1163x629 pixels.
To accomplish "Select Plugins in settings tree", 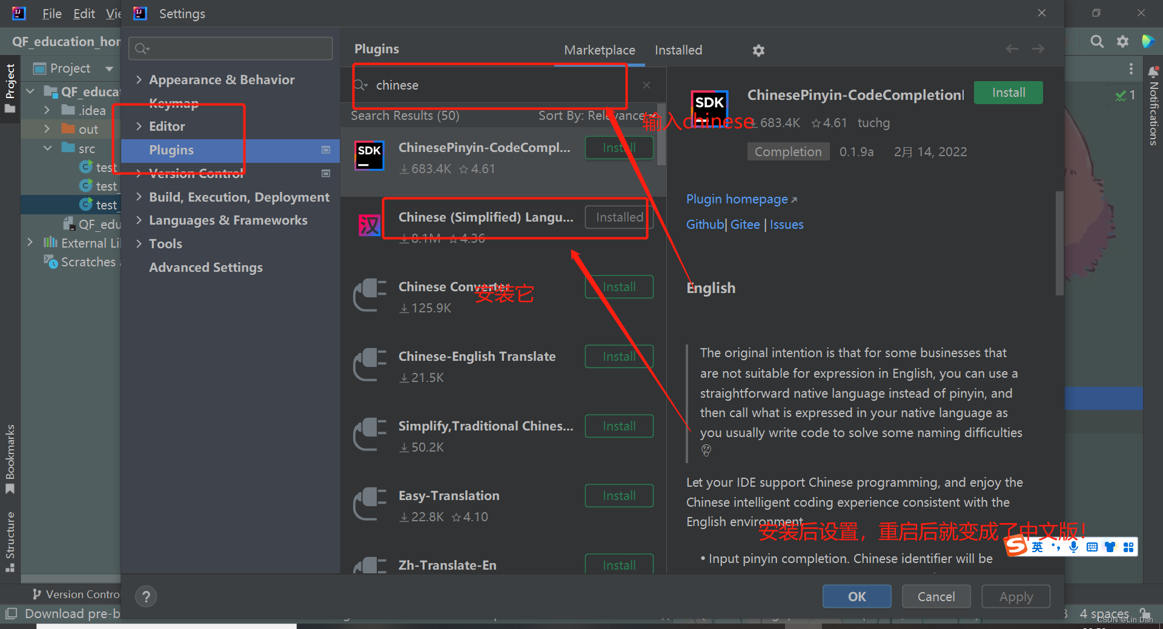I will [230, 150].
